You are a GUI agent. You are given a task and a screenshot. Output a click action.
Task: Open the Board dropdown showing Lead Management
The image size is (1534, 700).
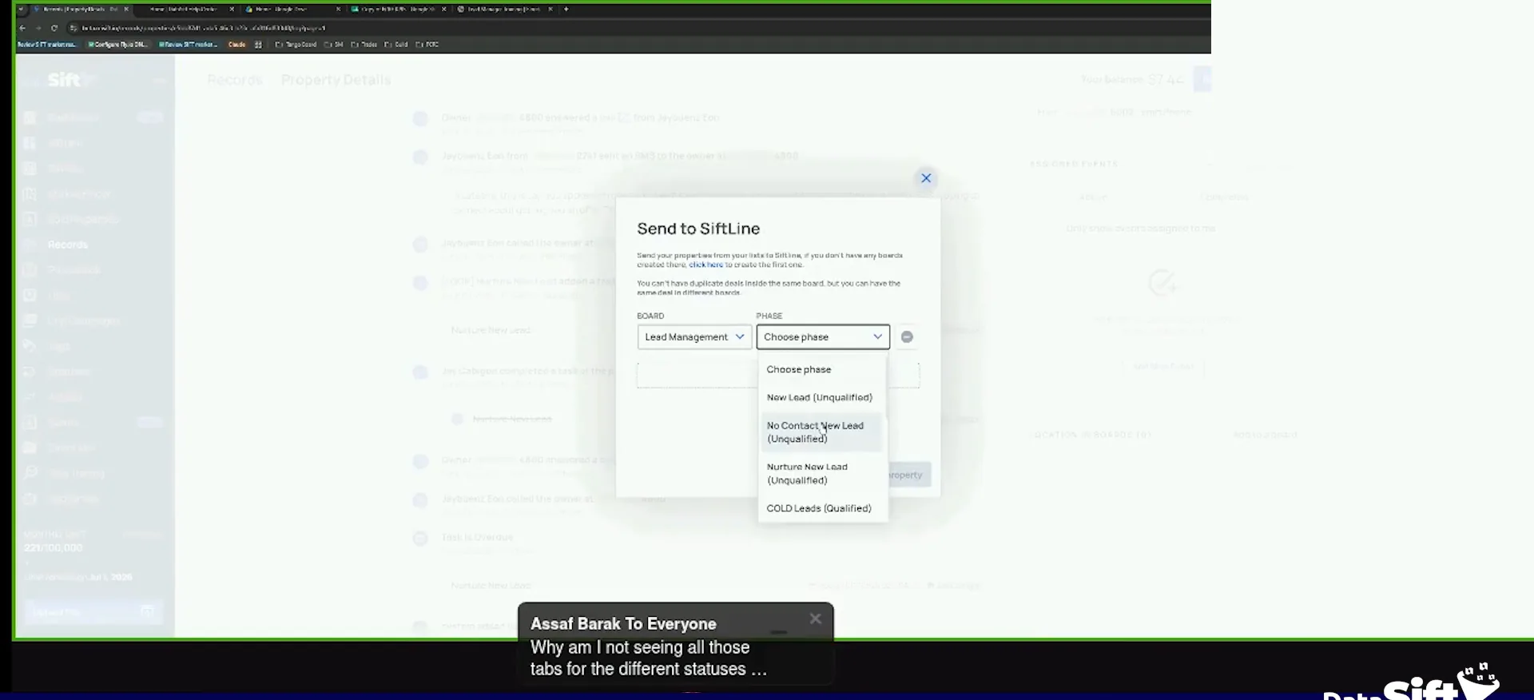694,337
